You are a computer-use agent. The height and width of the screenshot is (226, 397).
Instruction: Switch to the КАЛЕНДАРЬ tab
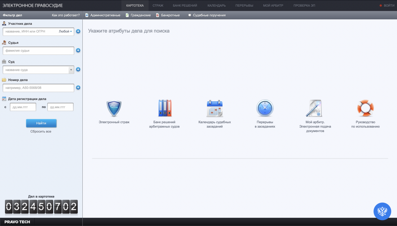(x=217, y=6)
